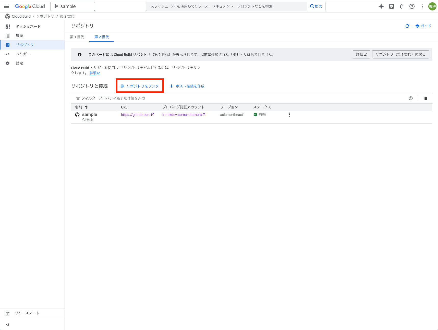
Task: Open the notifications bell
Action: click(x=402, y=6)
